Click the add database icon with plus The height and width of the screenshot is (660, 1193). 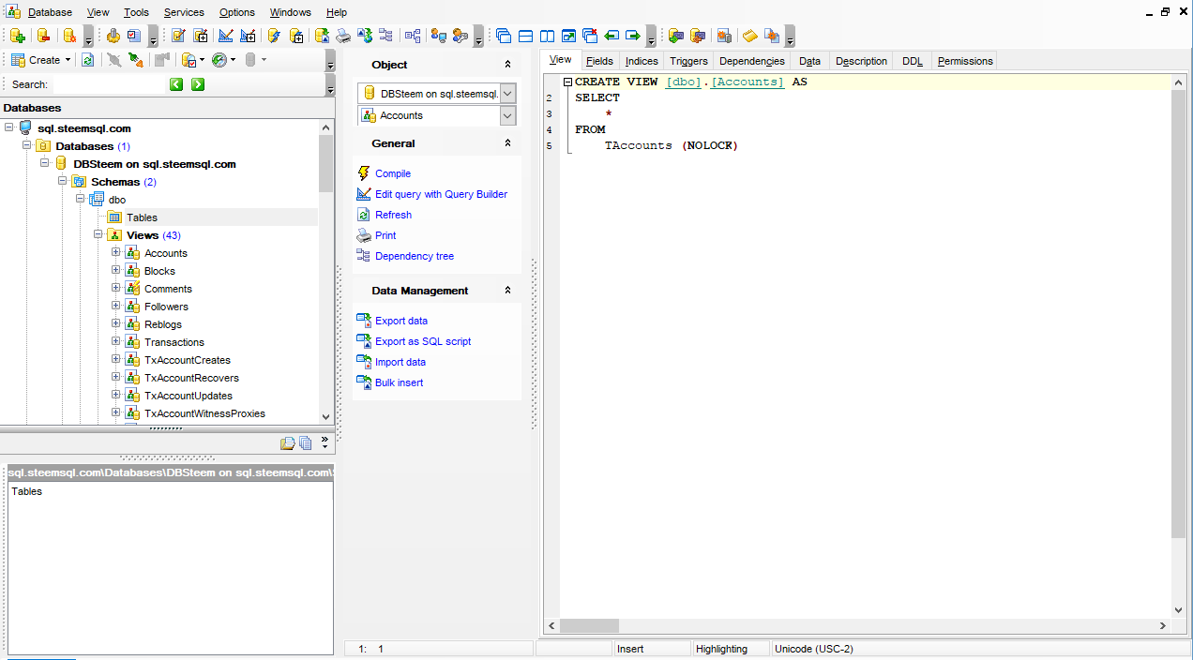17,36
